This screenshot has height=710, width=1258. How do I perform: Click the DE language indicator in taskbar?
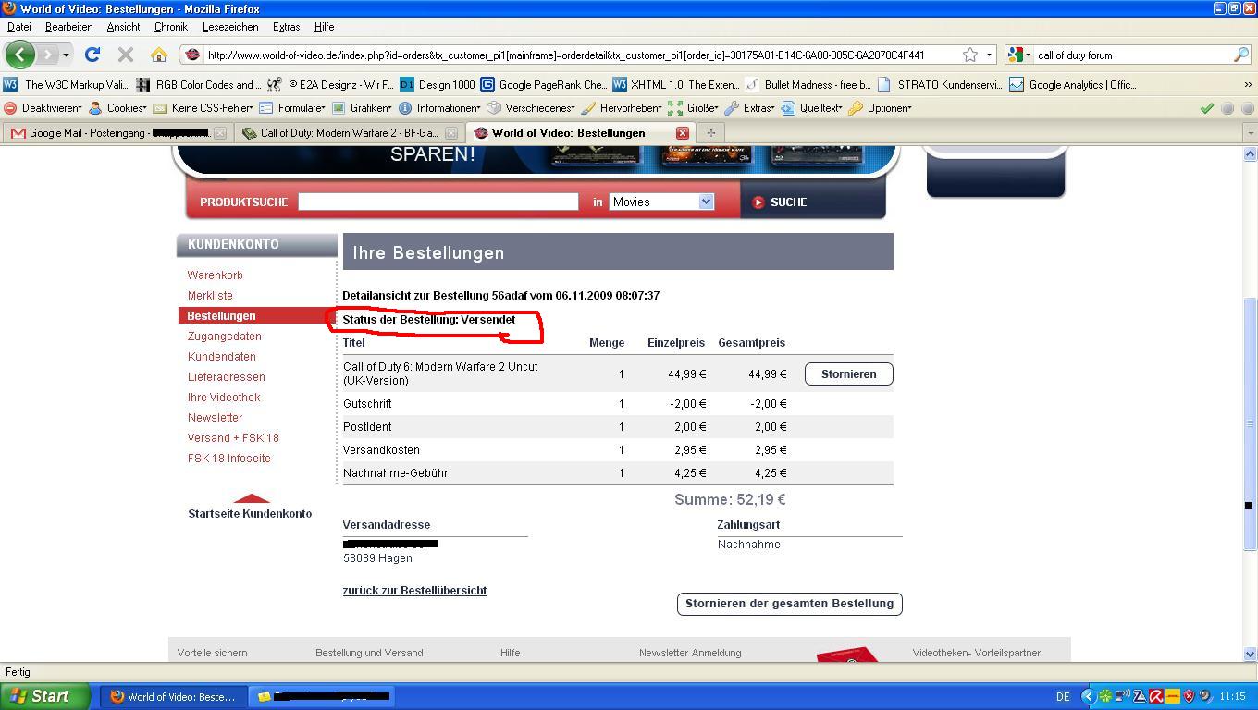point(1063,697)
